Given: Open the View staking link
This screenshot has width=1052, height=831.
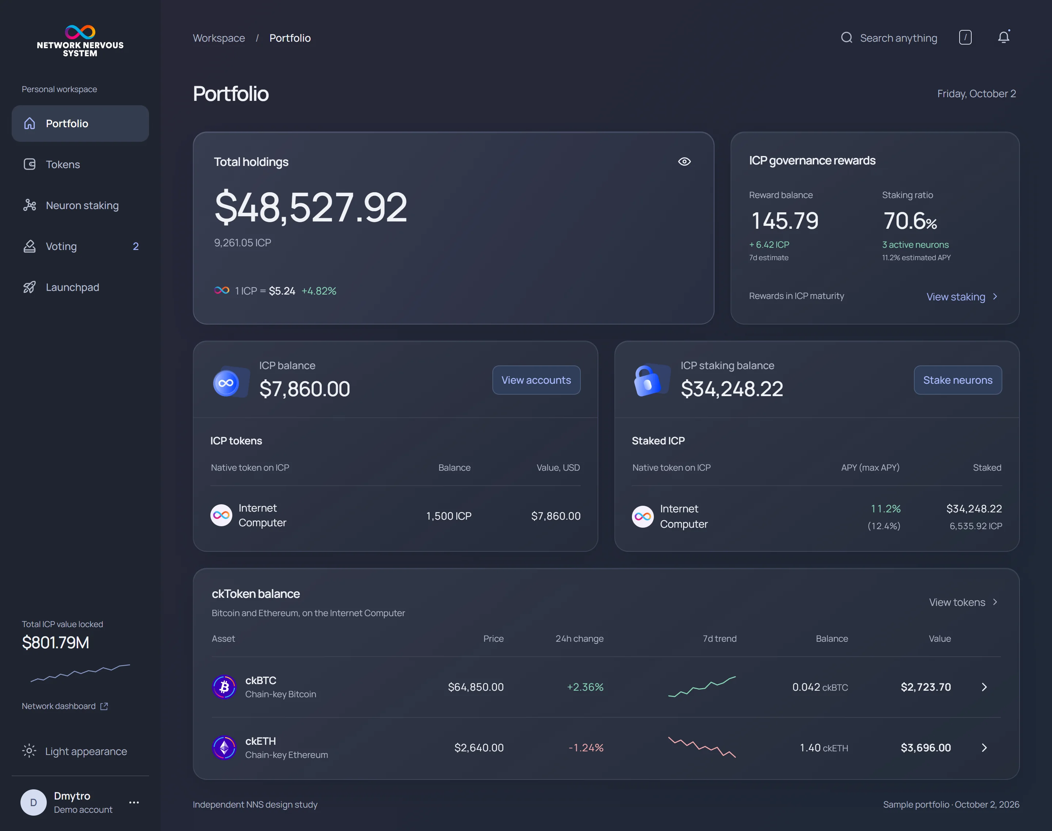Looking at the screenshot, I should click(x=963, y=297).
